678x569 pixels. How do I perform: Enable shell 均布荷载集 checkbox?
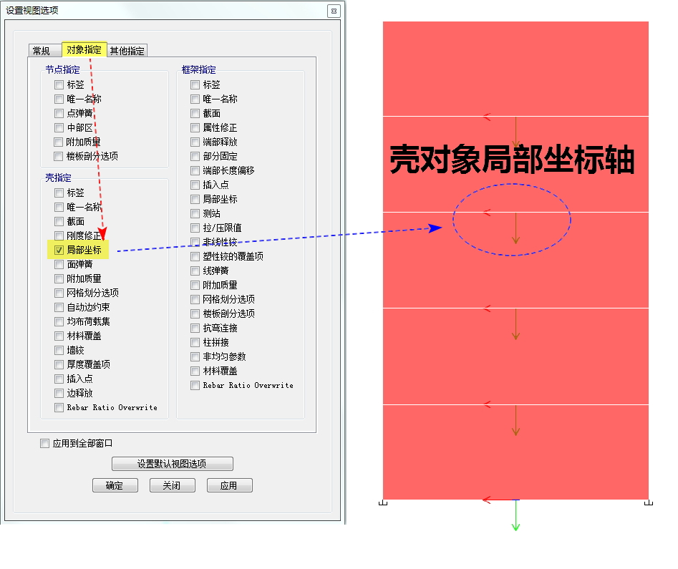coord(59,321)
